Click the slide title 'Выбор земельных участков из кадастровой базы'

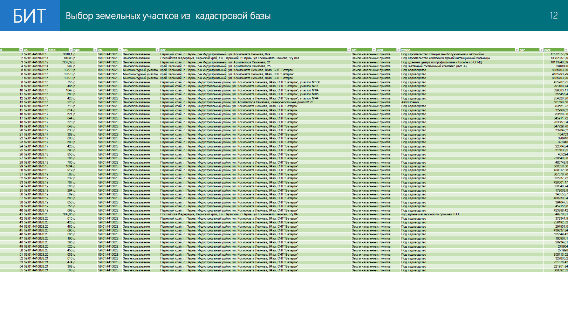coord(168,16)
